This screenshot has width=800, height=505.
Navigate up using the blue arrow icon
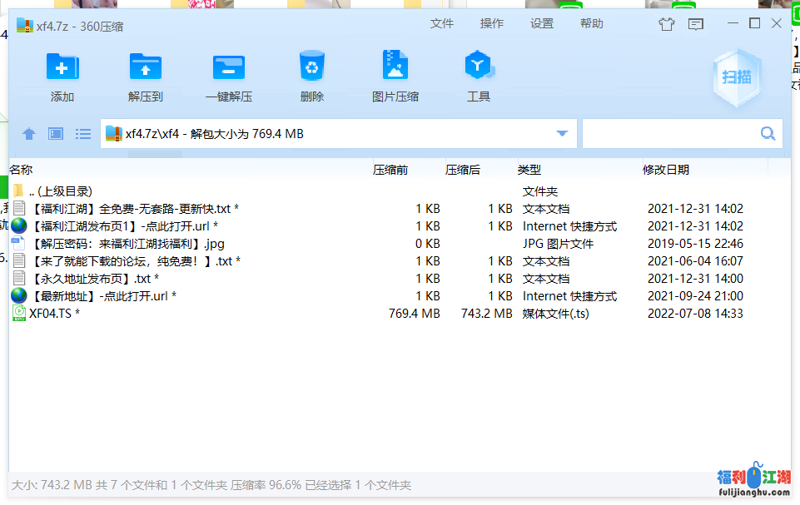29,133
